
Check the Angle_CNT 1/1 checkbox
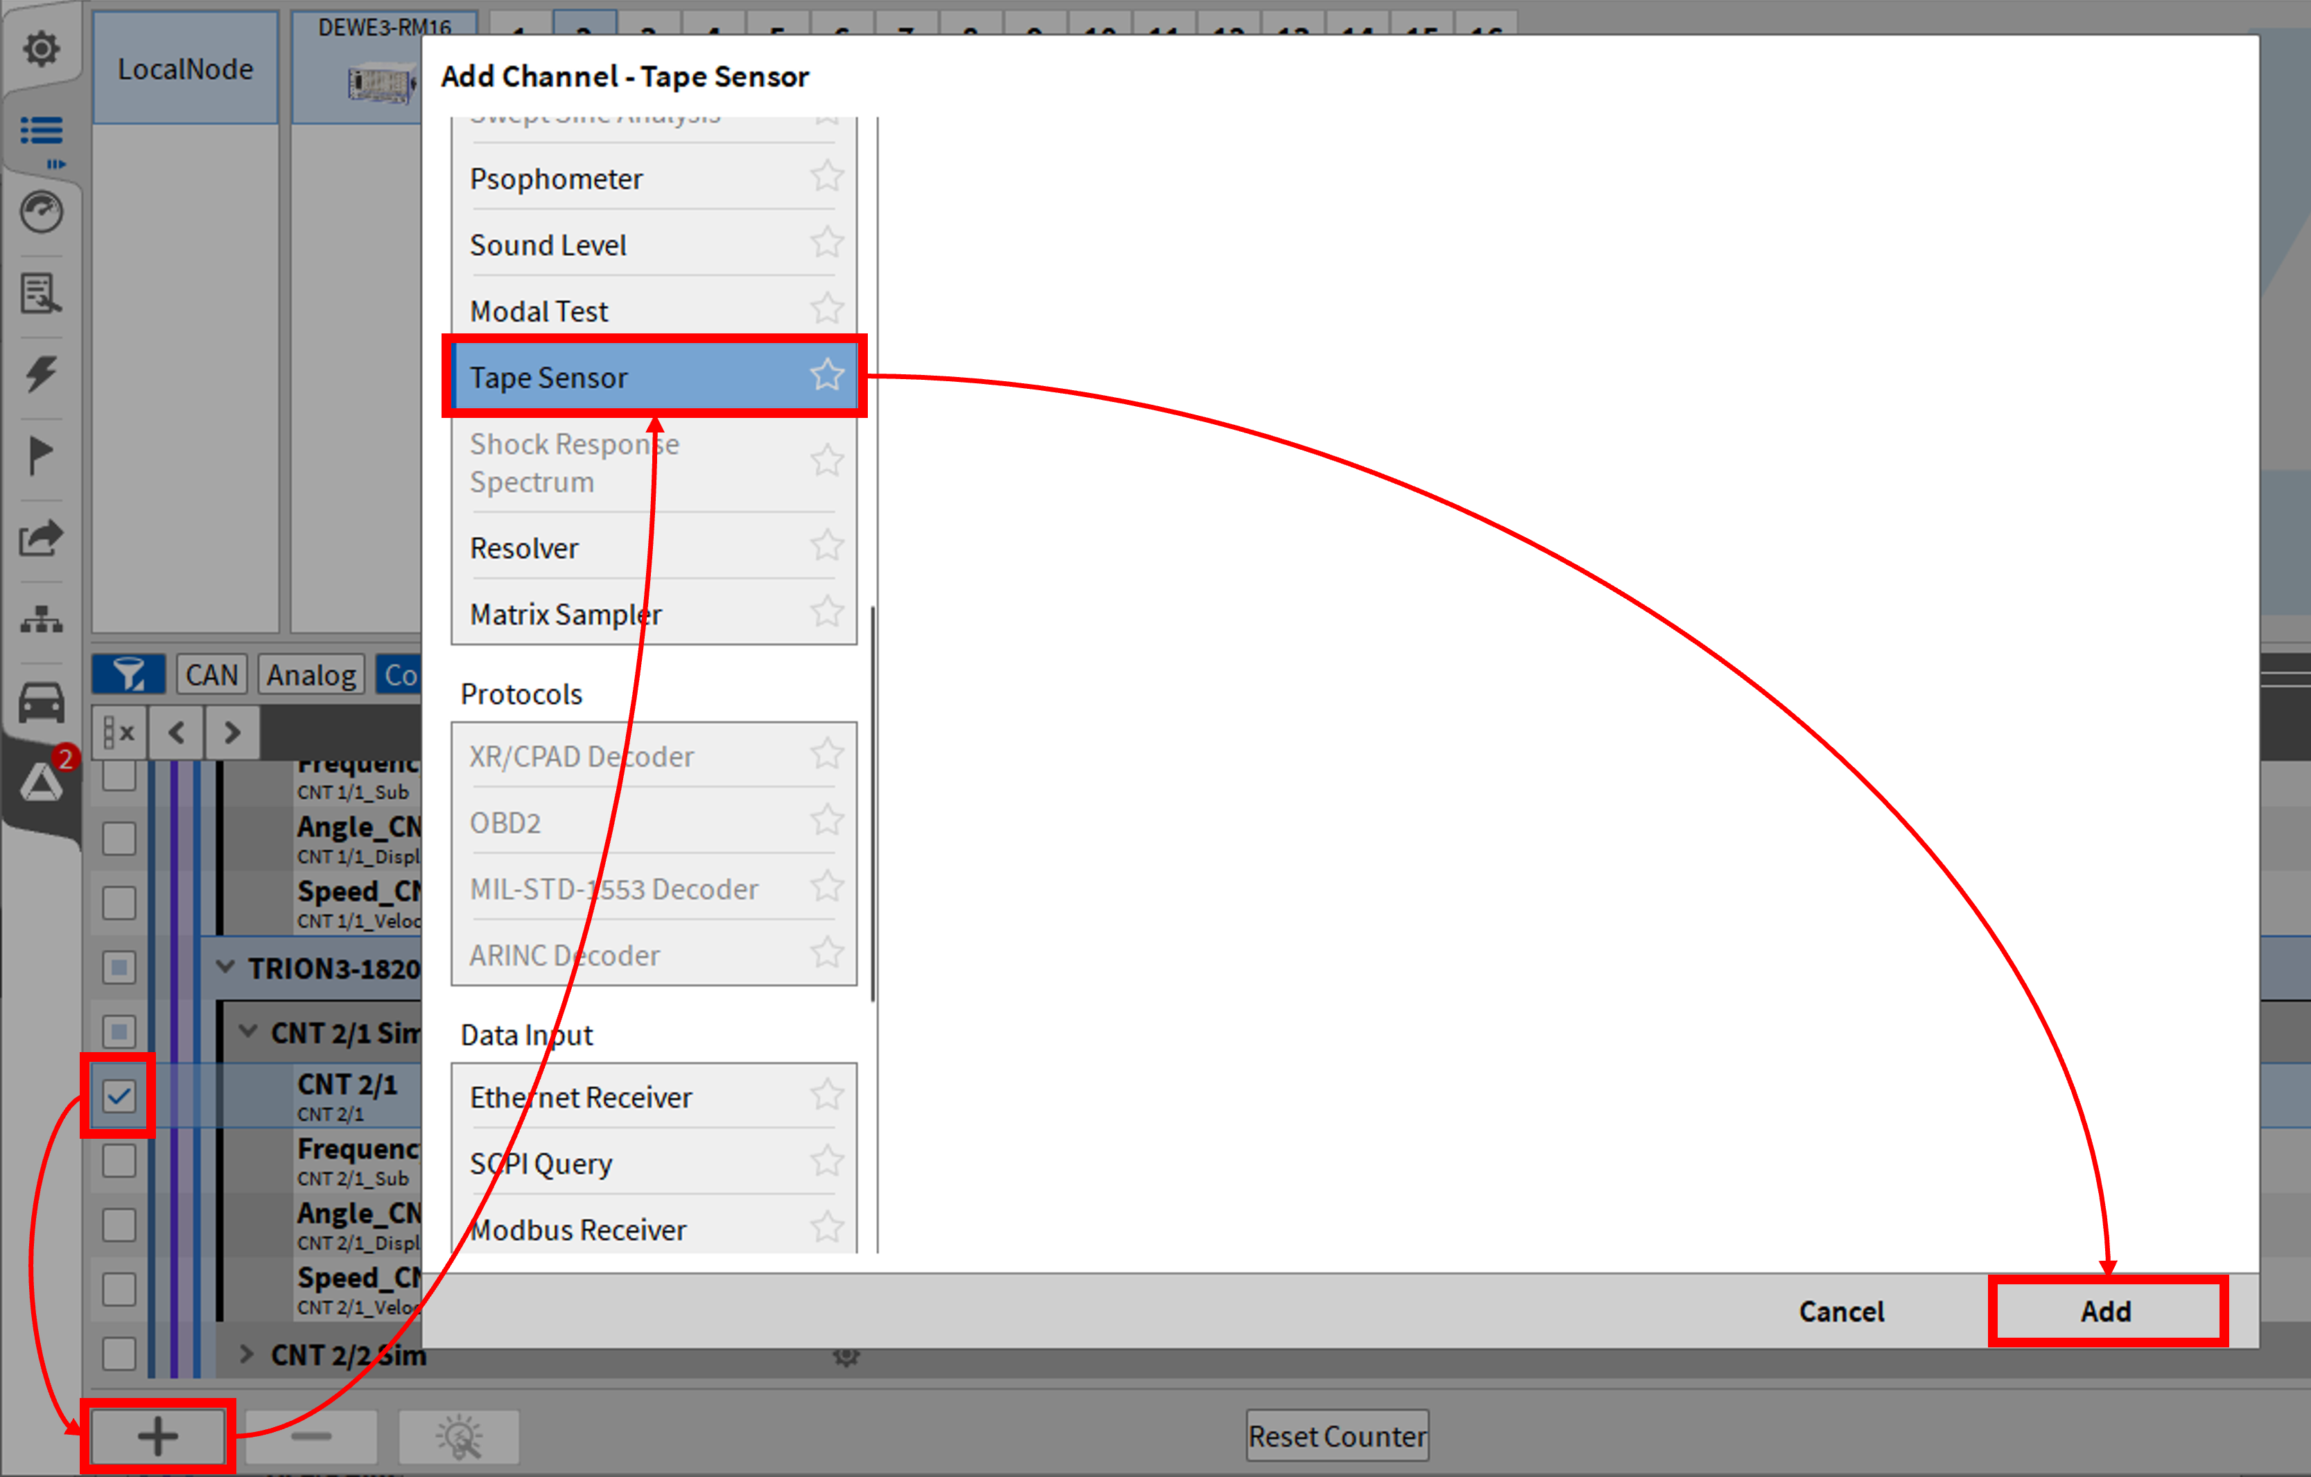coord(119,838)
